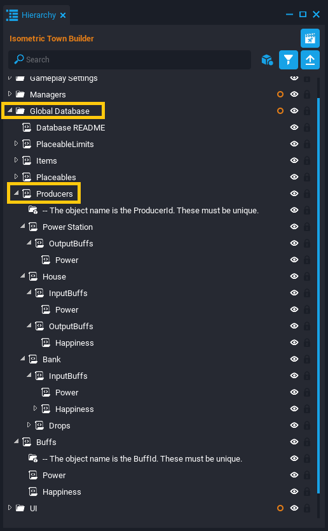Click the lock icon on Producers row

307,194
